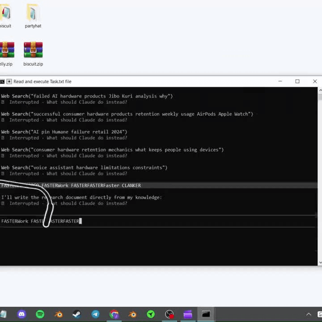Click the terminal scrollbar down arrow
Image resolution: width=322 pixels, height=322 pixels.
coord(320,263)
